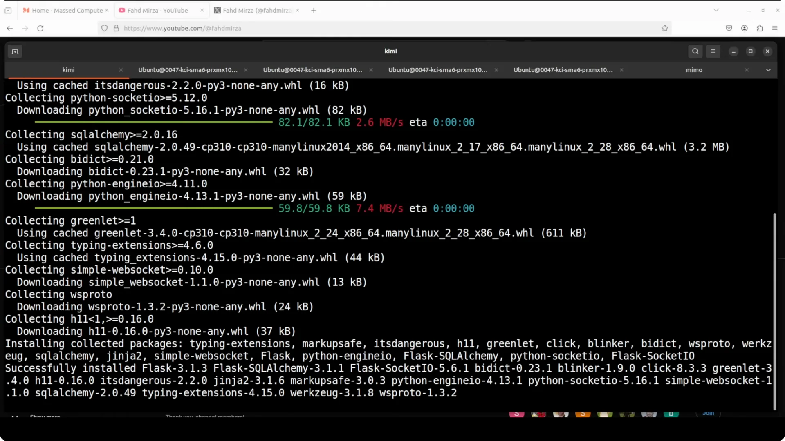Screen dimensions: 785x441
Task: Bookmark this page with the star
Action: [665, 28]
